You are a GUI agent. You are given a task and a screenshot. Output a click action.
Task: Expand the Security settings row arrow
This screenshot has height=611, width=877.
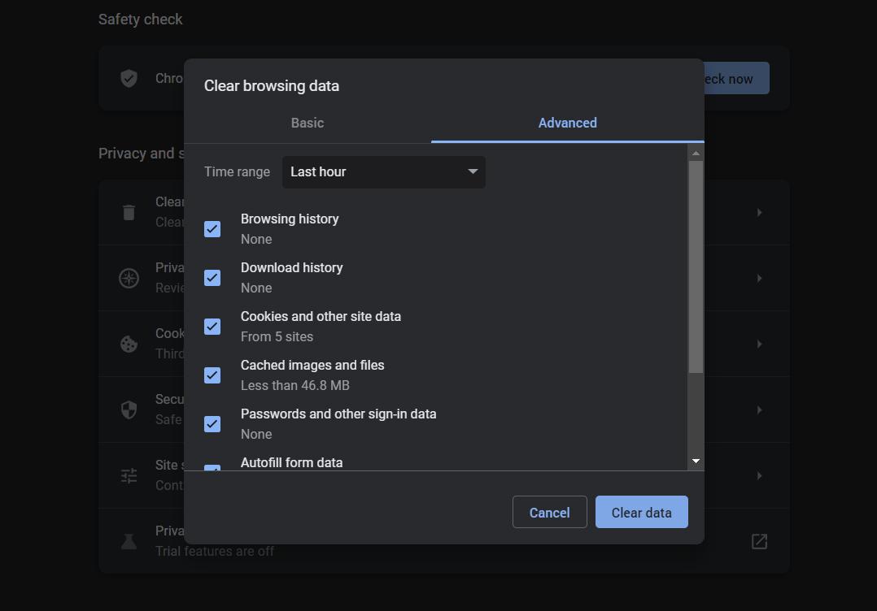click(759, 409)
